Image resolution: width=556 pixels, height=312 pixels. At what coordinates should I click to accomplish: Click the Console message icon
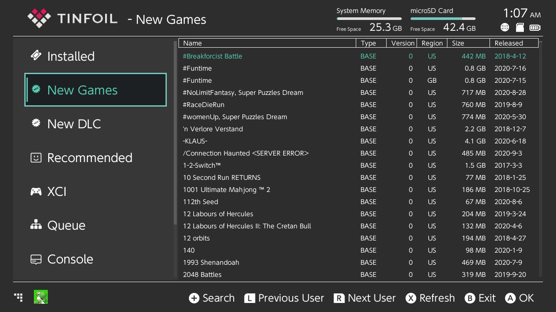(x=36, y=259)
